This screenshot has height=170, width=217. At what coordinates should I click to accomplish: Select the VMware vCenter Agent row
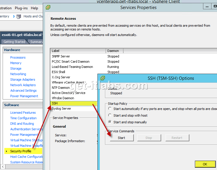74,82
